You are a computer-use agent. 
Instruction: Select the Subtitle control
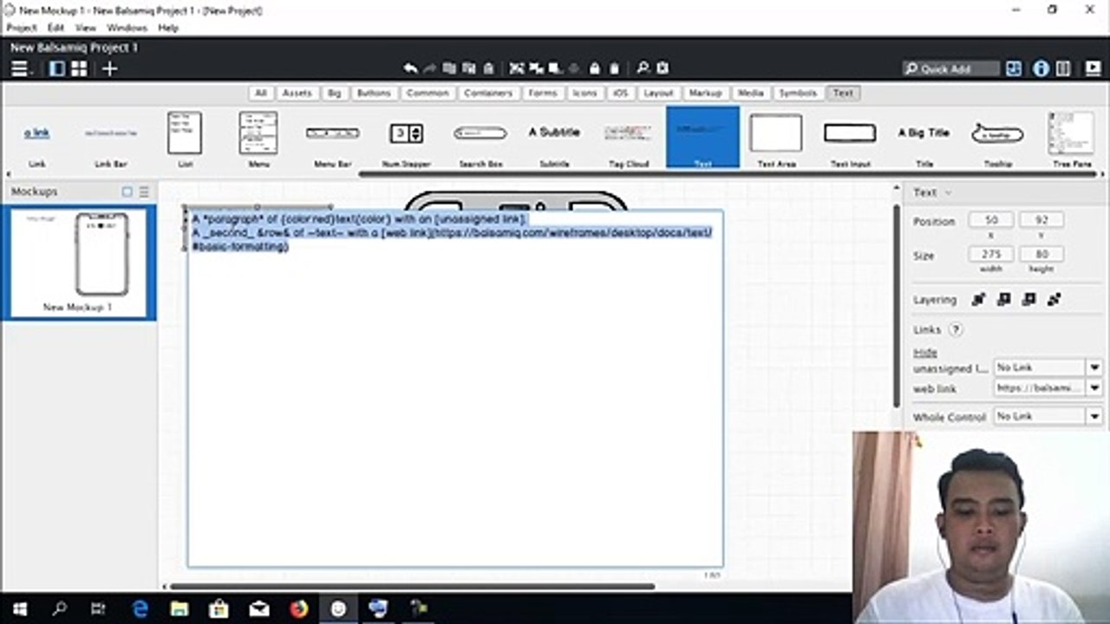tap(554, 139)
